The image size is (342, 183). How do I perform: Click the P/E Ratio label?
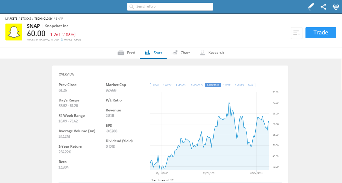tap(113, 100)
